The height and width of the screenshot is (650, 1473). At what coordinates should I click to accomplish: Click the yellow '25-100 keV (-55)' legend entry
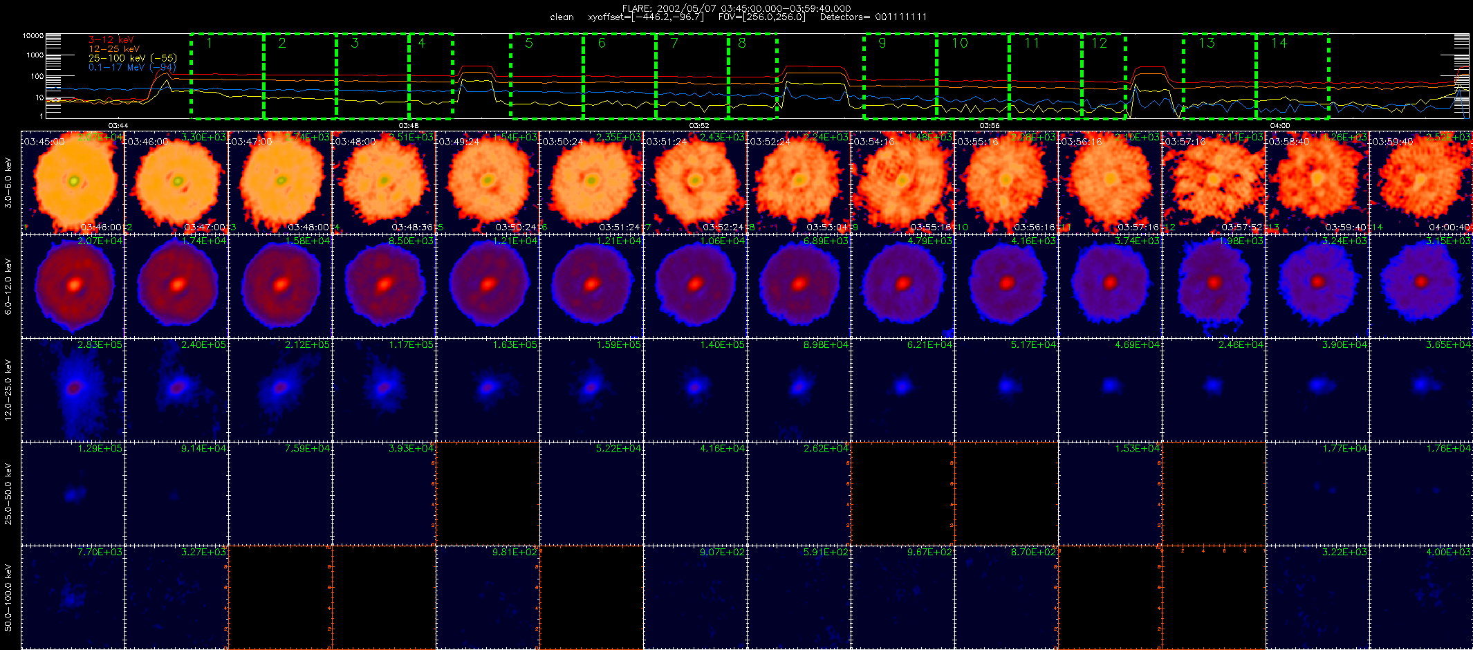(133, 58)
